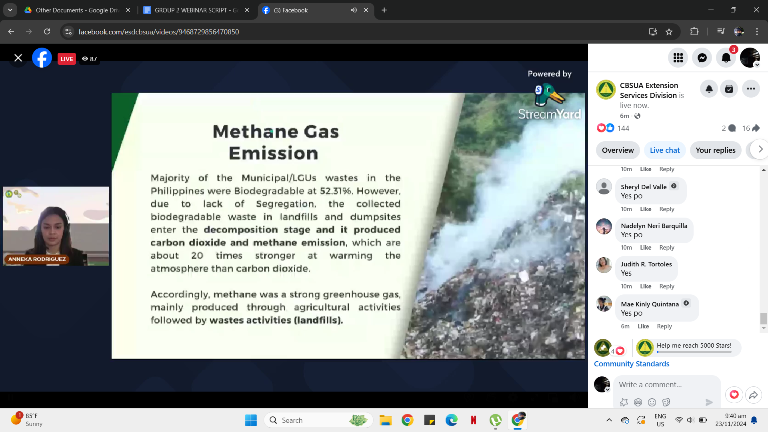Click Reply under Mae Kinly Quintana's comment
Screen dimensions: 768x432
(664, 326)
